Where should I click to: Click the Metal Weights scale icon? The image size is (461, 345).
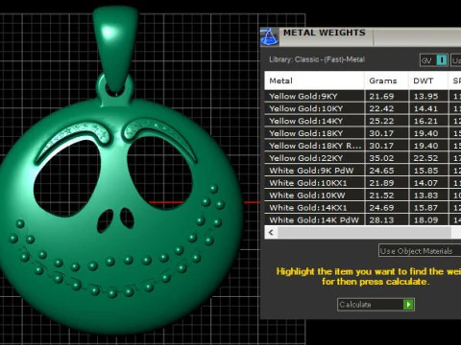tap(269, 36)
